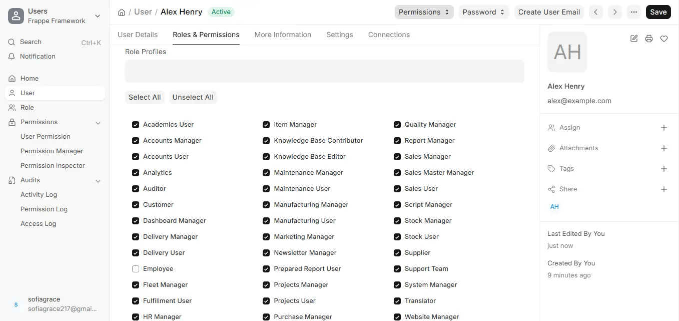Toggle the Quality Manager checkbox
The image size is (679, 321).
(x=397, y=125)
